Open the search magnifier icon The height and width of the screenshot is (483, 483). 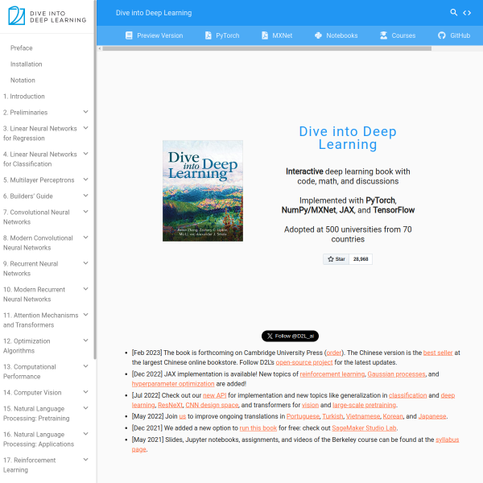pyautogui.click(x=453, y=12)
